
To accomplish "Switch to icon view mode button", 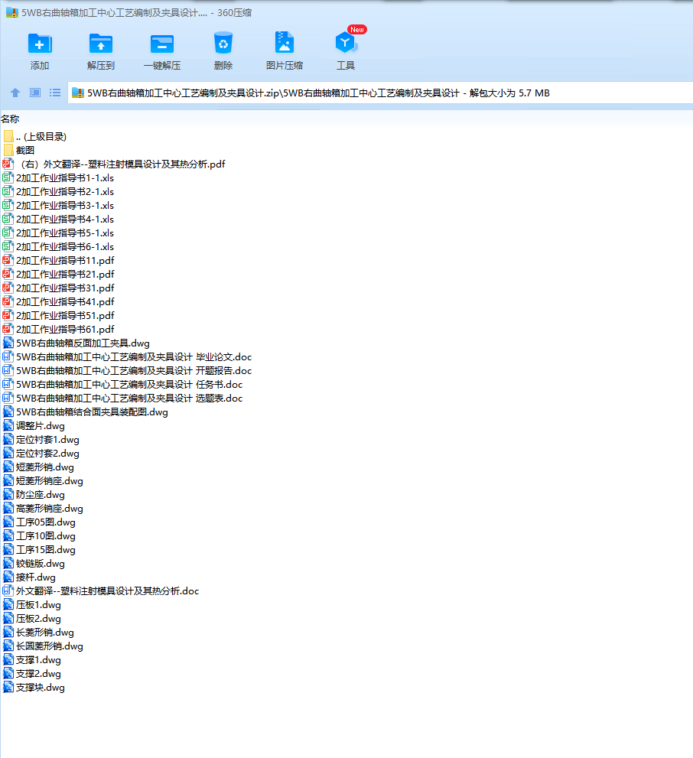I will pyautogui.click(x=35, y=93).
